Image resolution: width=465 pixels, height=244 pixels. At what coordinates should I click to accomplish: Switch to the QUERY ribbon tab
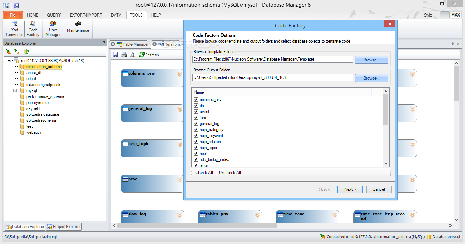point(54,15)
